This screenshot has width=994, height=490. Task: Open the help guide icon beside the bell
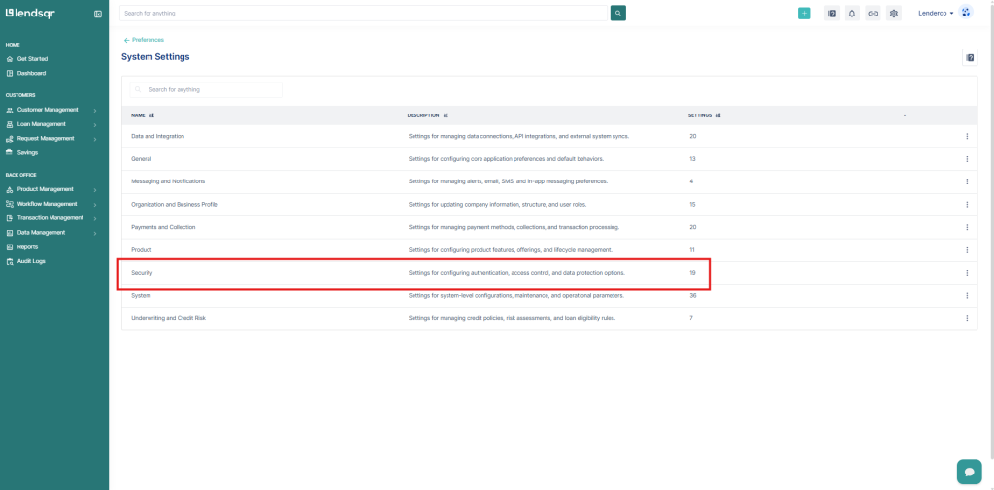coord(831,14)
